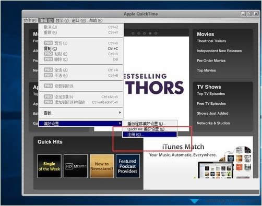Click the TV Shows section heading

pos(209,87)
